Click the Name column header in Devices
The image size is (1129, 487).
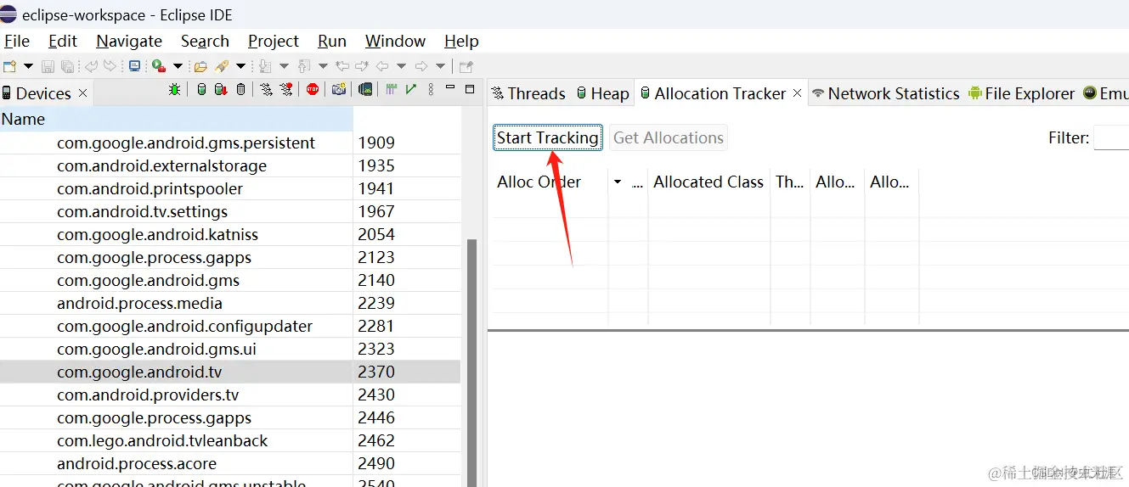pos(176,119)
